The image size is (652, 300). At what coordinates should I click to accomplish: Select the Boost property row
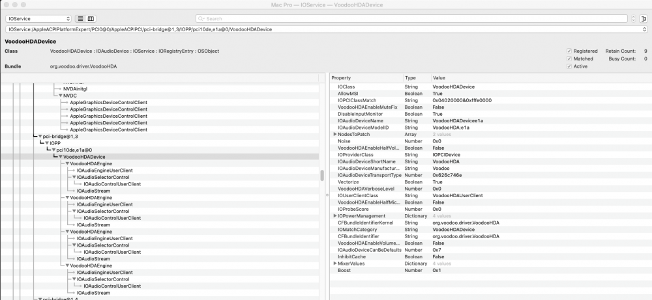coord(491,270)
